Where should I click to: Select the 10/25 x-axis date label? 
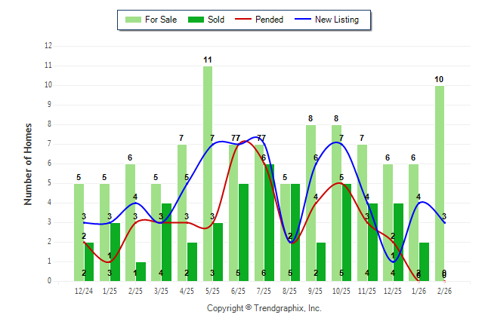341,290
